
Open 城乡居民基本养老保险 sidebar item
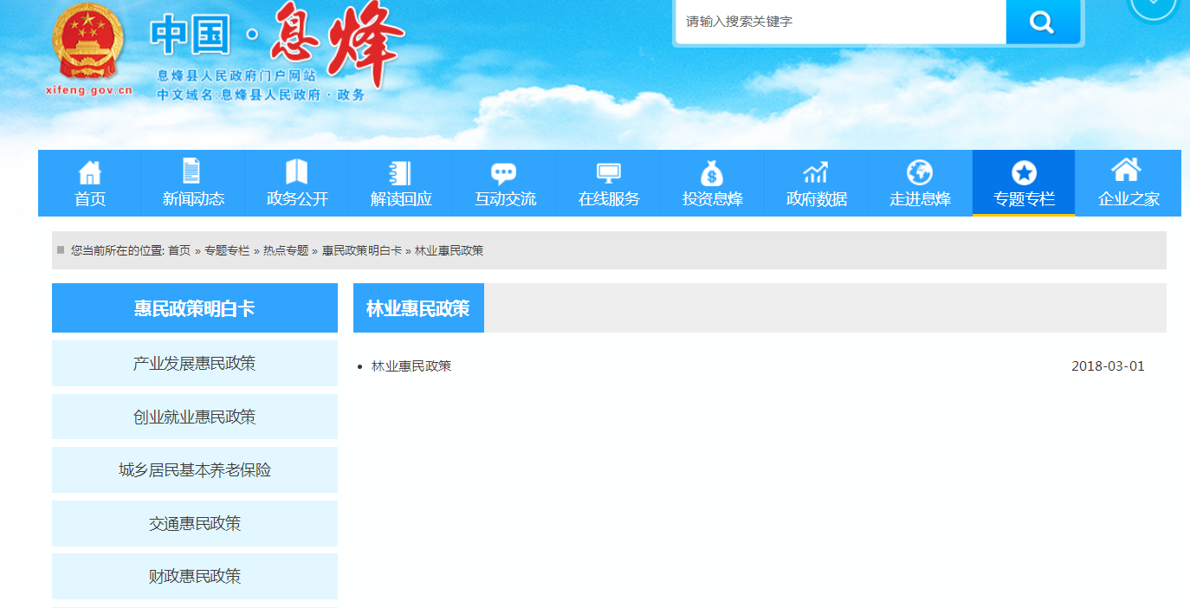click(x=195, y=470)
